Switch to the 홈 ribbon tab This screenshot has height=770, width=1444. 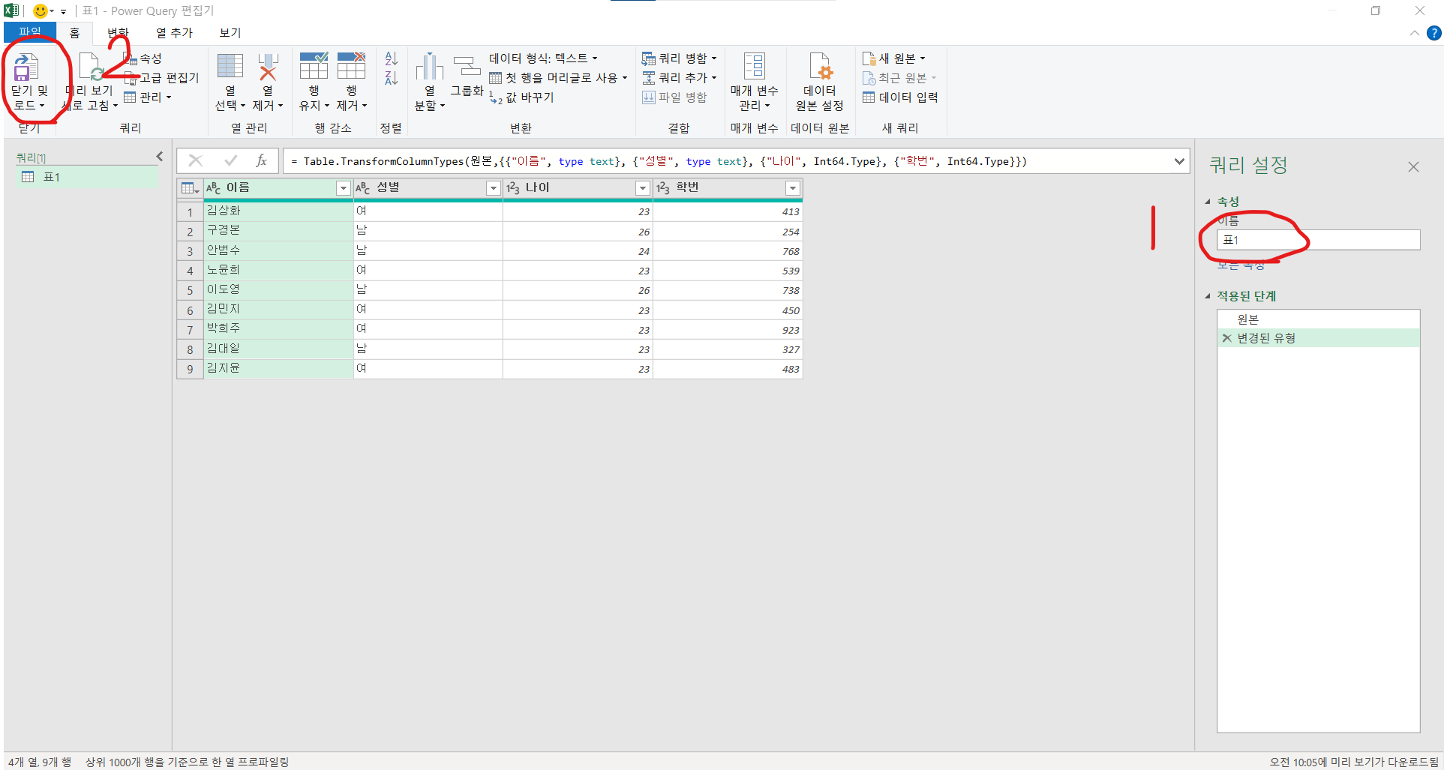(x=75, y=33)
